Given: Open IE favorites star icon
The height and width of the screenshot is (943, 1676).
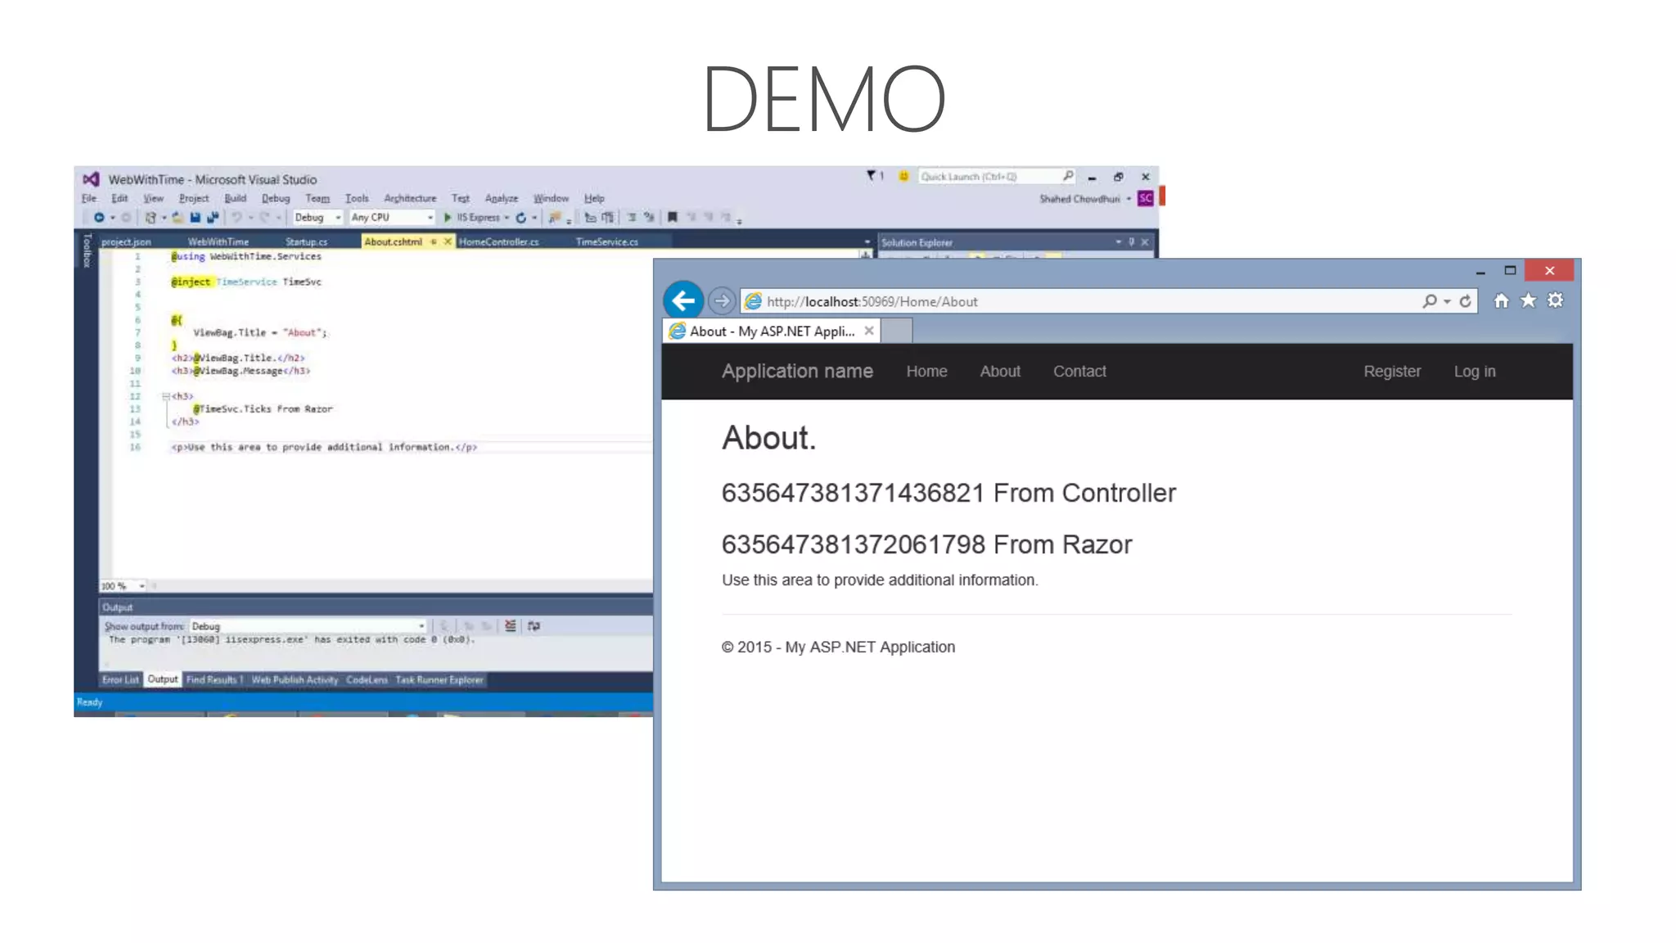Looking at the screenshot, I should [x=1528, y=300].
